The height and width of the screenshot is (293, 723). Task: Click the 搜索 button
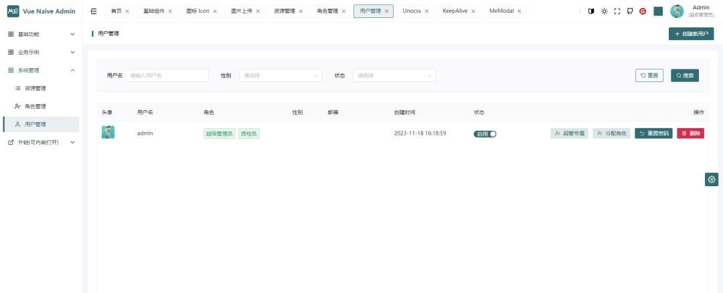[x=685, y=75]
